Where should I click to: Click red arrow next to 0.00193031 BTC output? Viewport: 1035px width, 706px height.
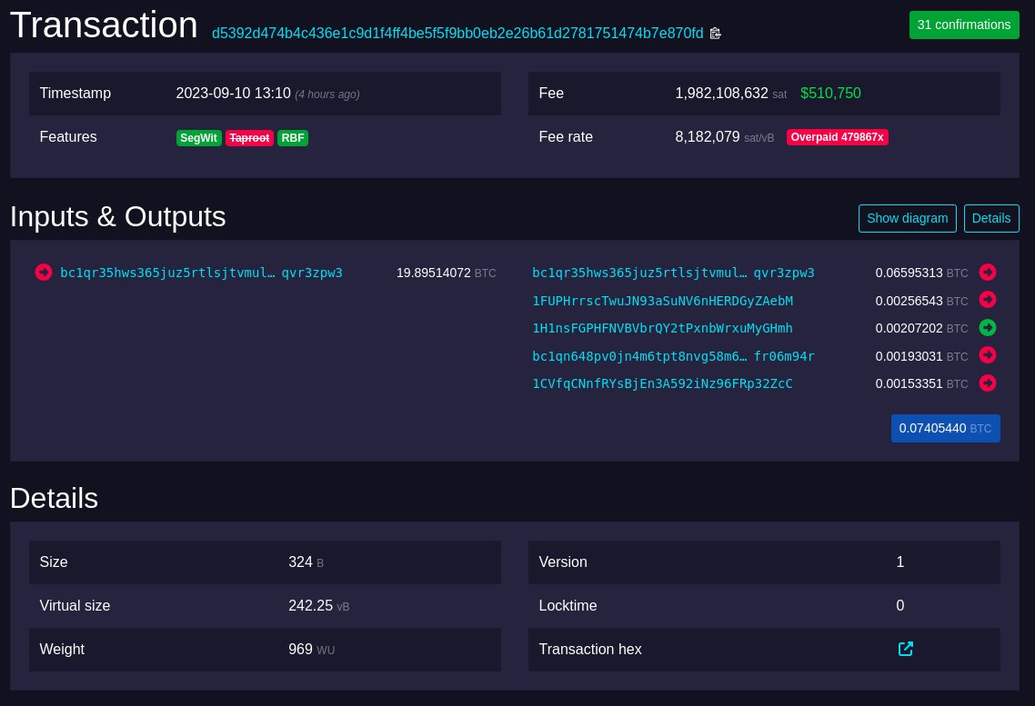coord(988,355)
